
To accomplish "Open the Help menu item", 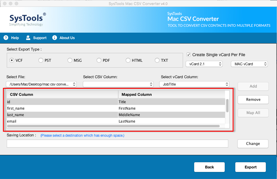I will click(15, 38).
